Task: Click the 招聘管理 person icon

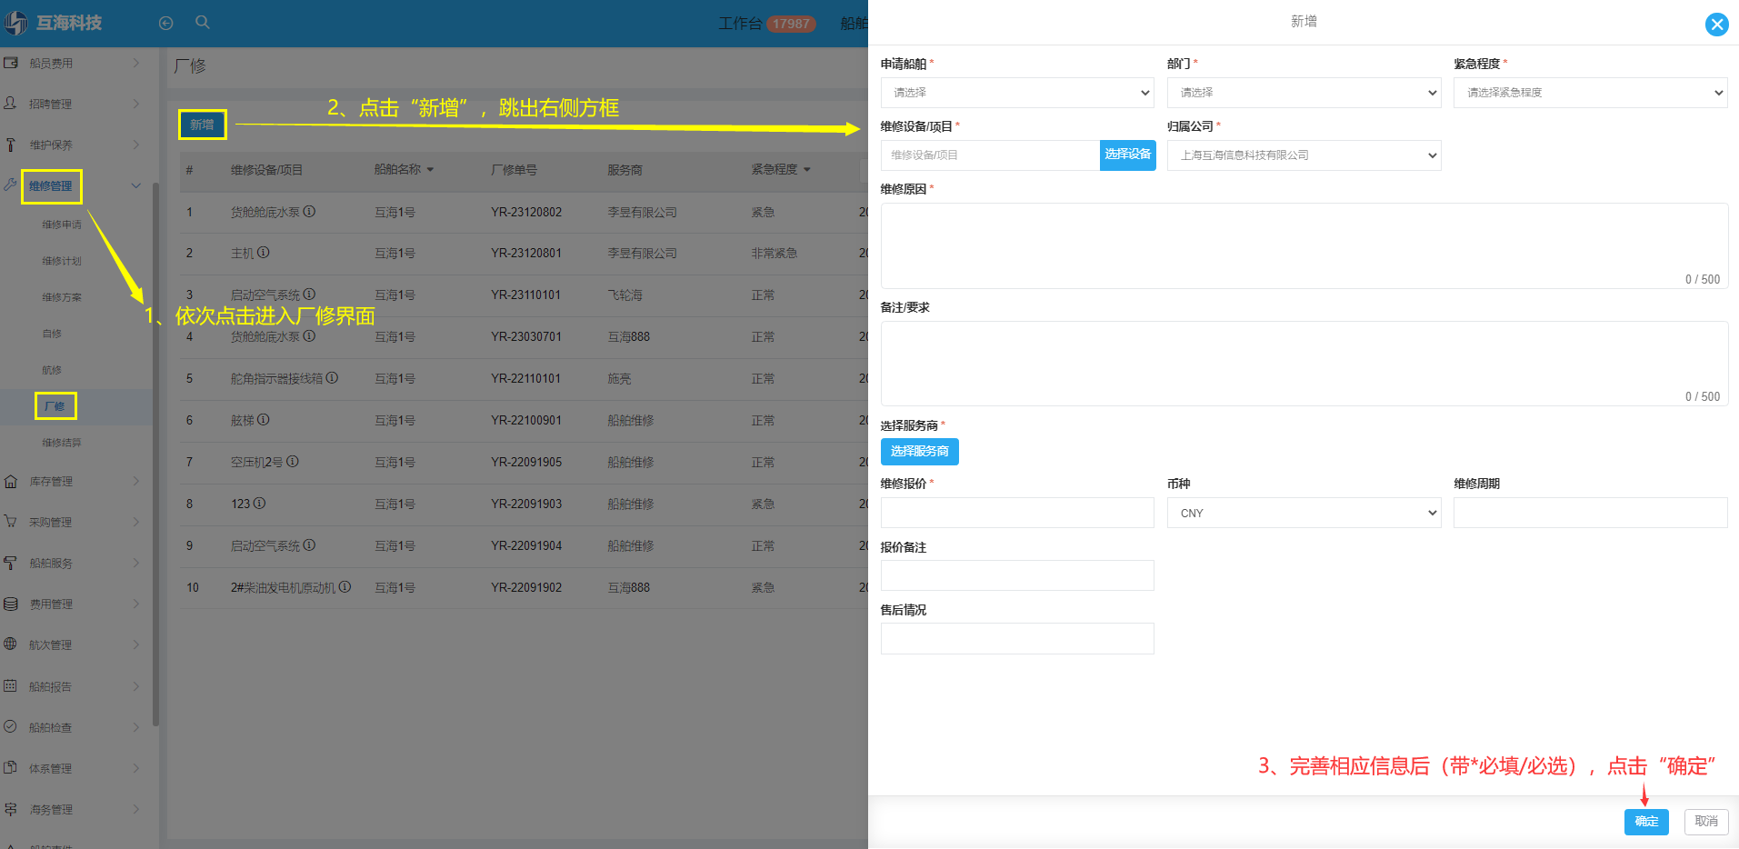Action: (11, 104)
